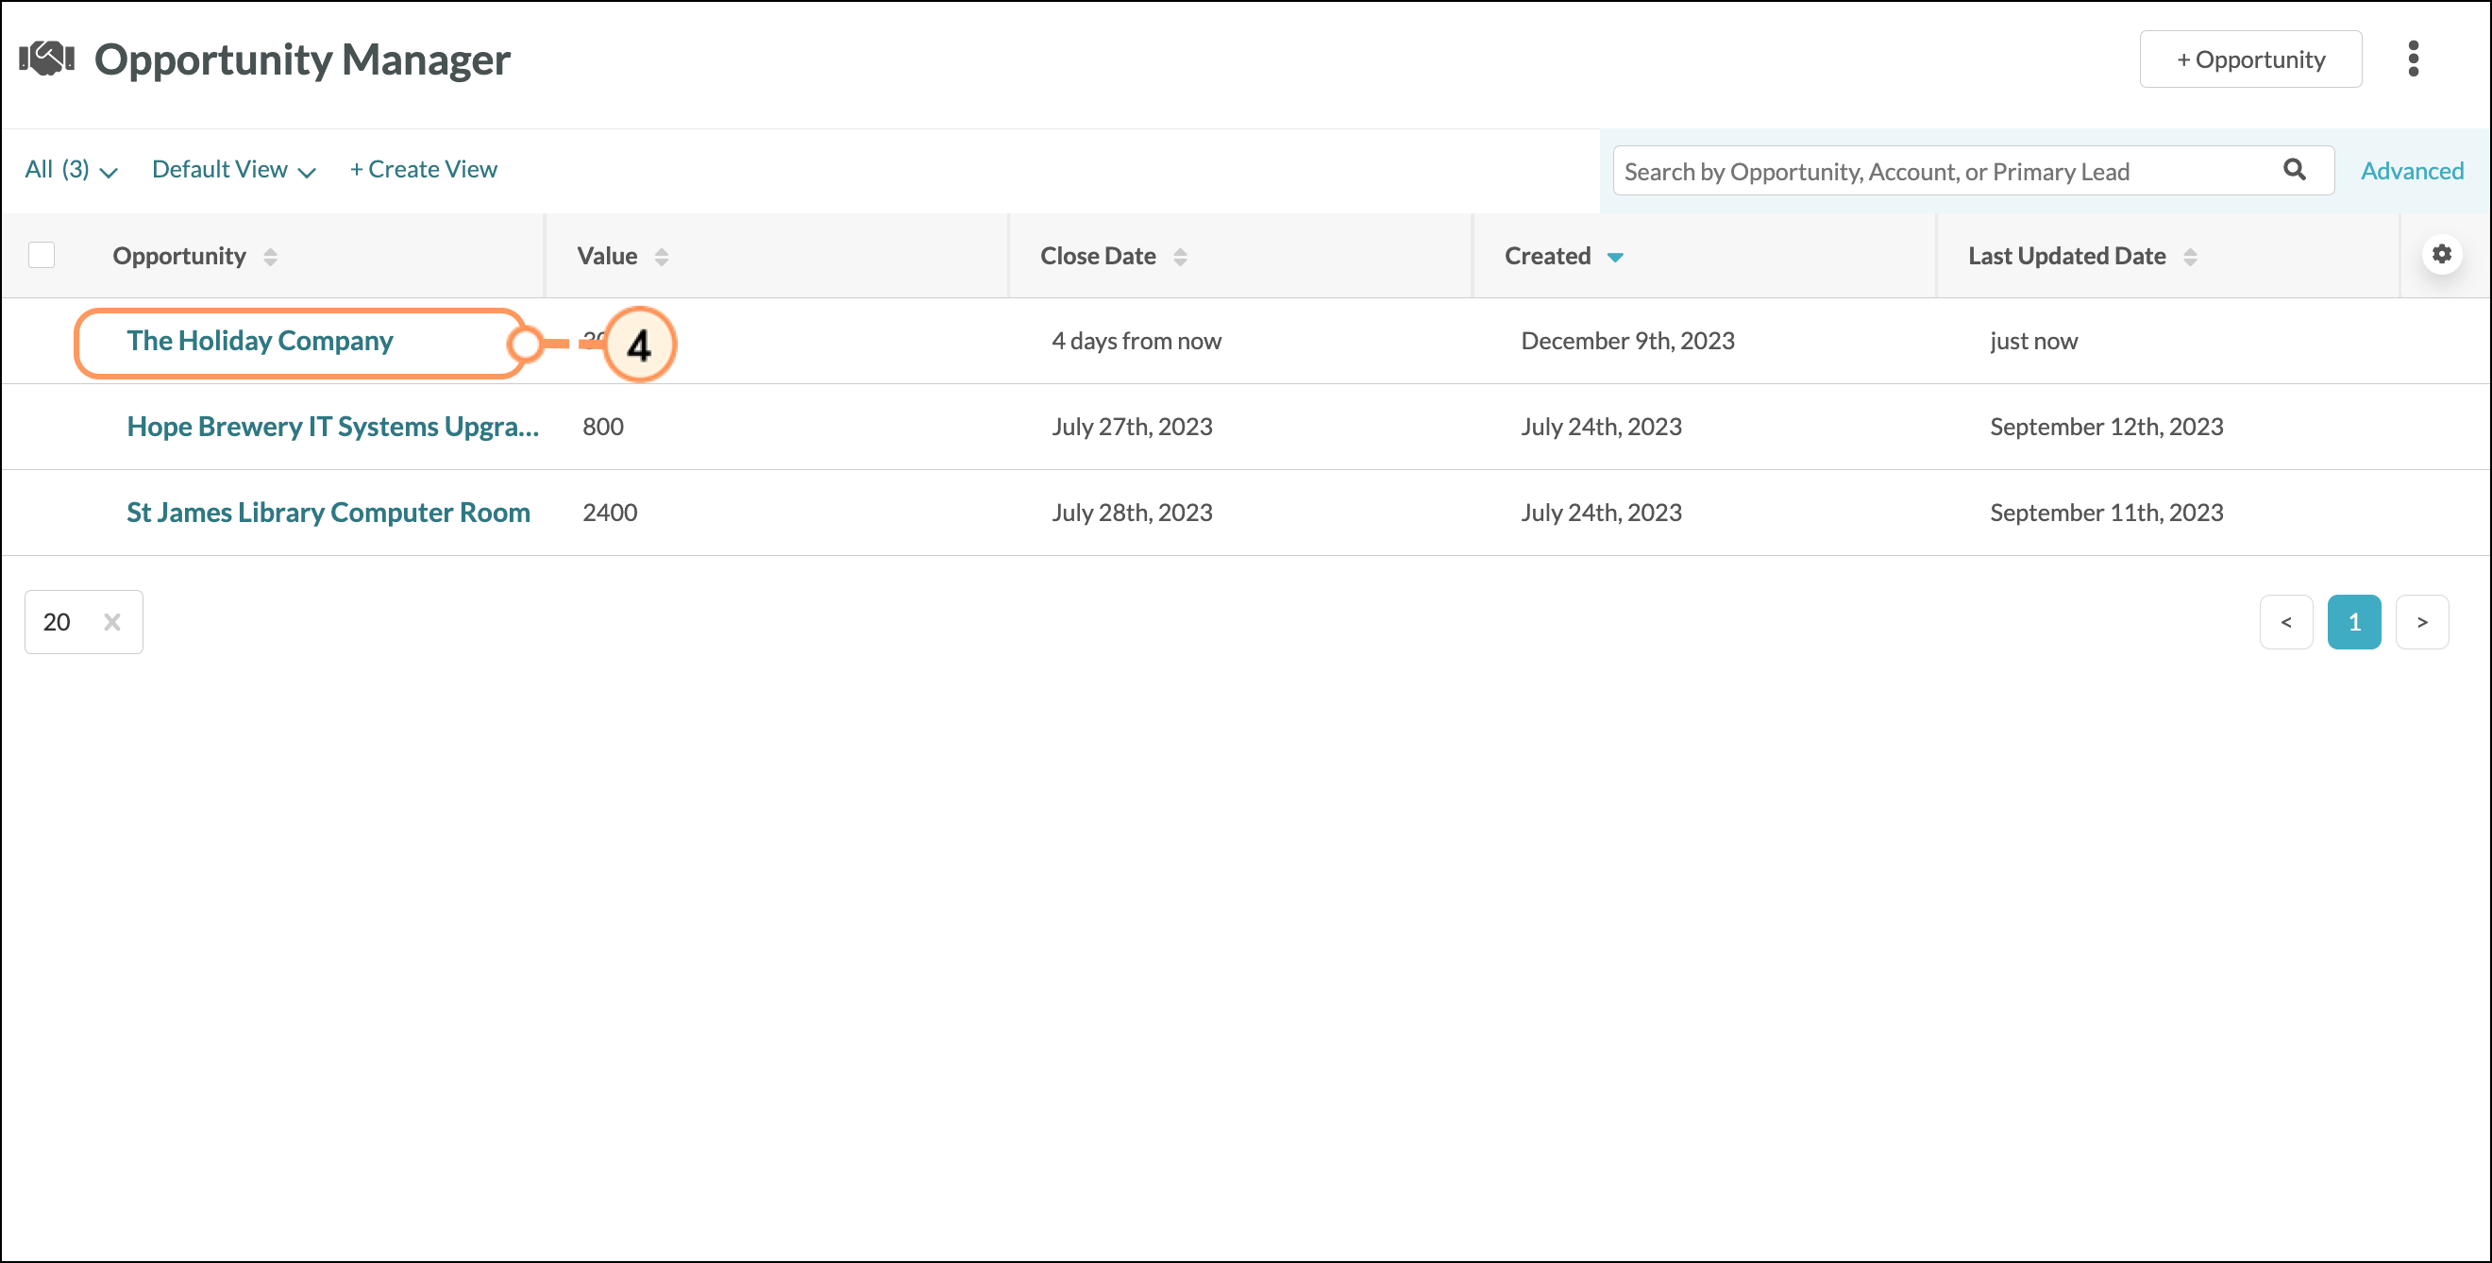Sort by Close Date column arrows
This screenshot has height=1263, width=2492.
pyautogui.click(x=1179, y=256)
